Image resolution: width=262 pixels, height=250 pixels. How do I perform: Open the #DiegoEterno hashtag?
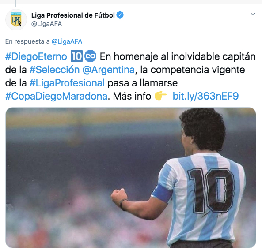point(36,56)
